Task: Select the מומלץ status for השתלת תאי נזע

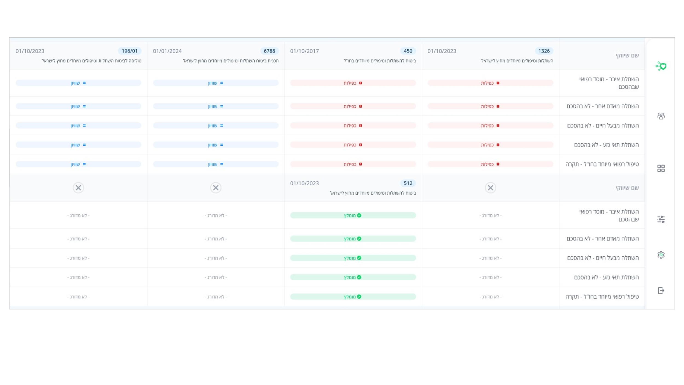Action: tap(353, 277)
